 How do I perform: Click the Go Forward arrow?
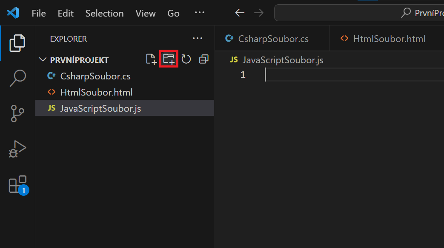click(x=259, y=13)
